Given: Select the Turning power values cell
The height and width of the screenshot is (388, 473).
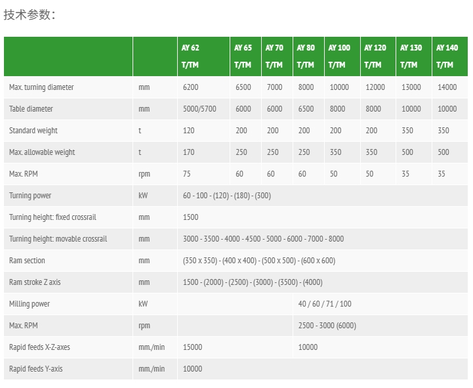Looking at the screenshot, I should pos(323,196).
